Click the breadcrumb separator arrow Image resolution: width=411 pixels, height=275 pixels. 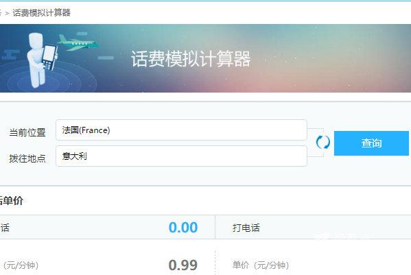coord(7,13)
